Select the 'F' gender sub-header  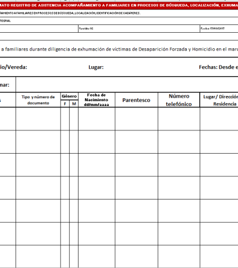click(x=65, y=104)
